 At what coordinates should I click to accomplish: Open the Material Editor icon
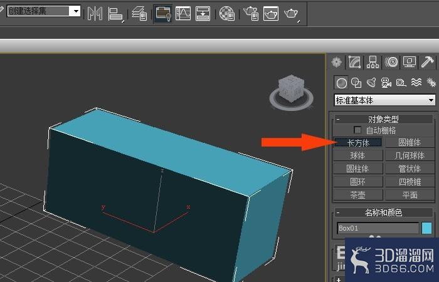pos(226,13)
